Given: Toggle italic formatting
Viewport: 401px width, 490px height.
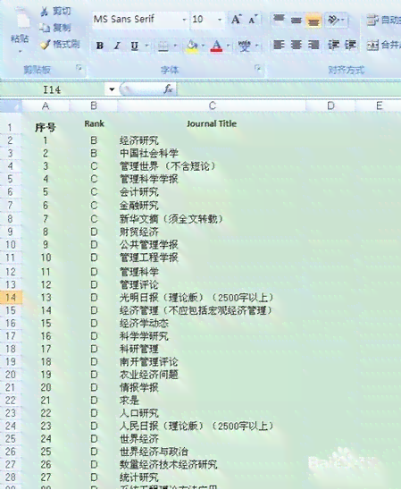Looking at the screenshot, I should 117,46.
